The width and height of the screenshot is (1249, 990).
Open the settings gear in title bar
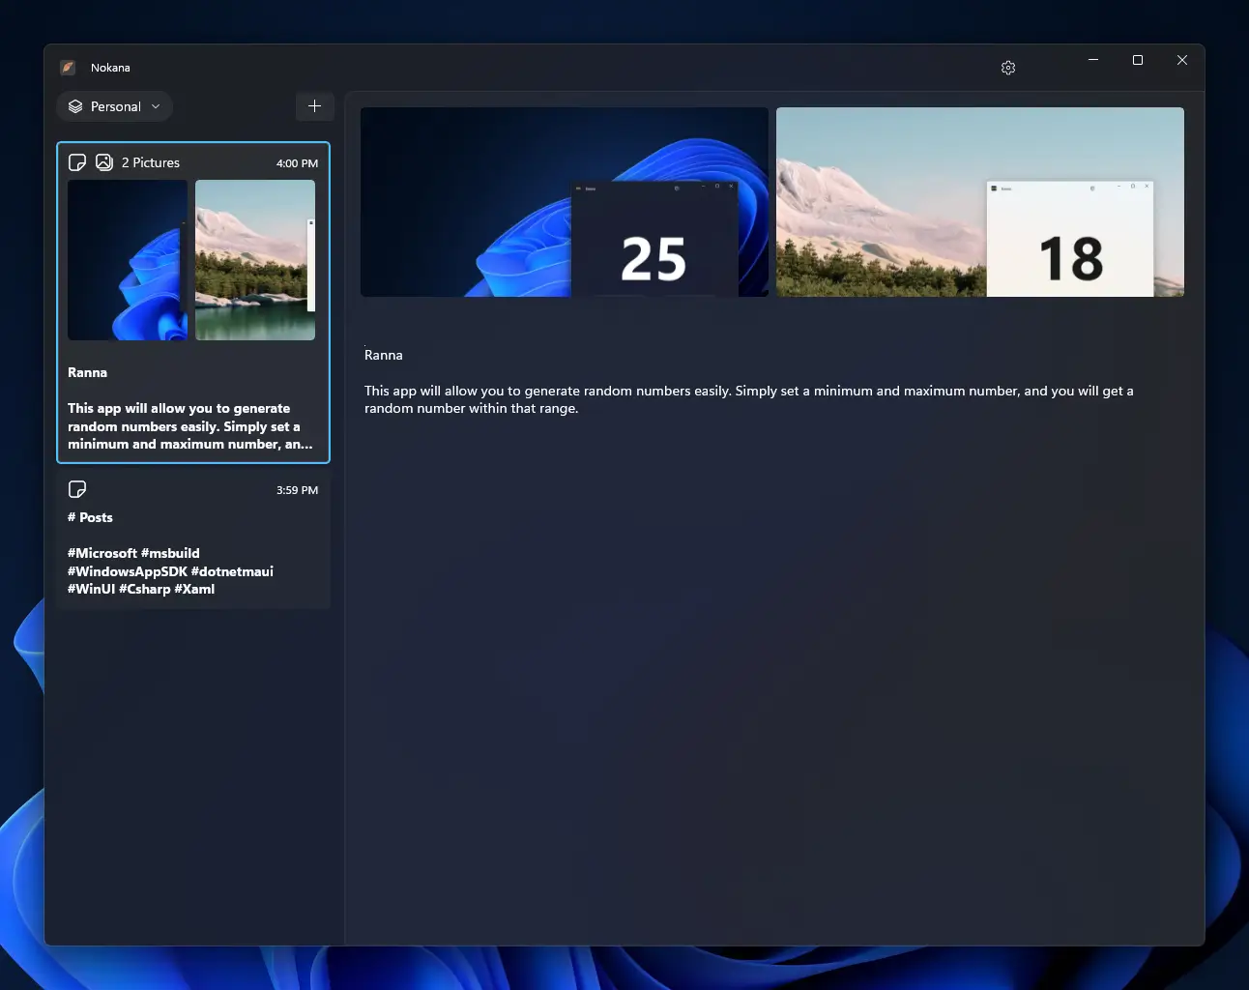1008,68
